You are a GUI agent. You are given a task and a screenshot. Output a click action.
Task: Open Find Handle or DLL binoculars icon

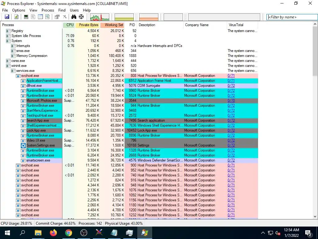74,17
